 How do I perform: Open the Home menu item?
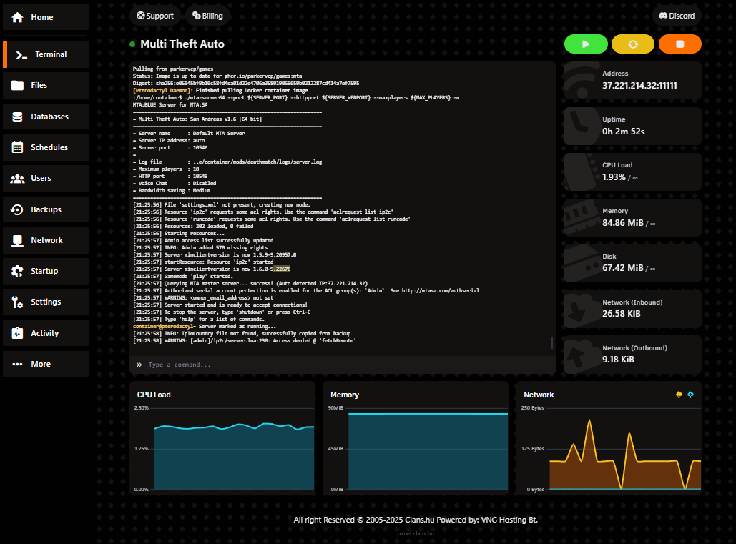coord(46,17)
